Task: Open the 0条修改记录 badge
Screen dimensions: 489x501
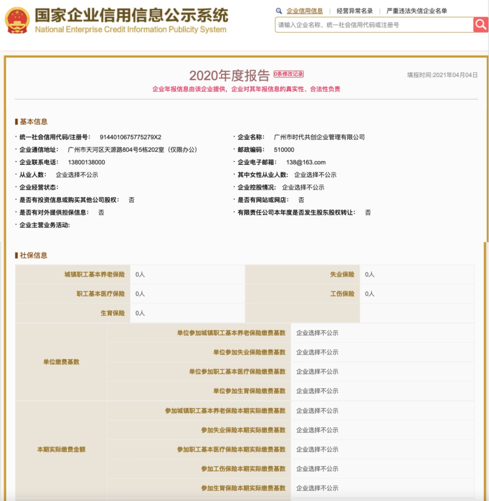Action: [x=288, y=74]
